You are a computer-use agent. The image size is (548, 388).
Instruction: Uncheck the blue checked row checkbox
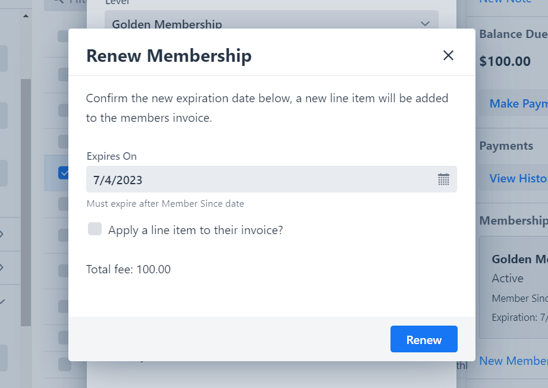pos(63,173)
